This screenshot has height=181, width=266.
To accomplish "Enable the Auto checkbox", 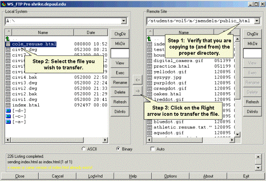I will coord(153,149).
